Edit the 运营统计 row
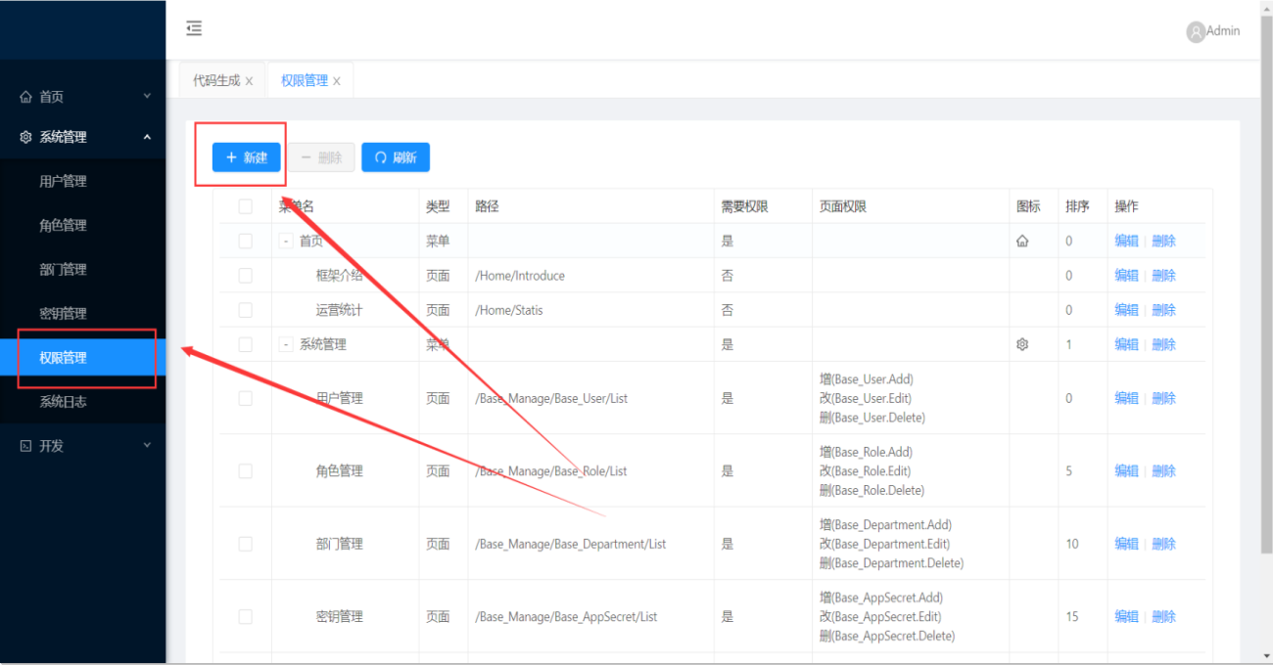Viewport: 1273px width, 665px height. [x=1126, y=310]
